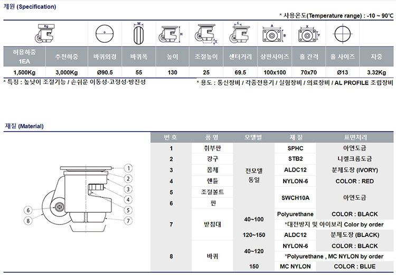Select the 허용하중 1EA column header
Image resolution: width=396 pixels, height=275 pixels.
[x=24, y=56]
